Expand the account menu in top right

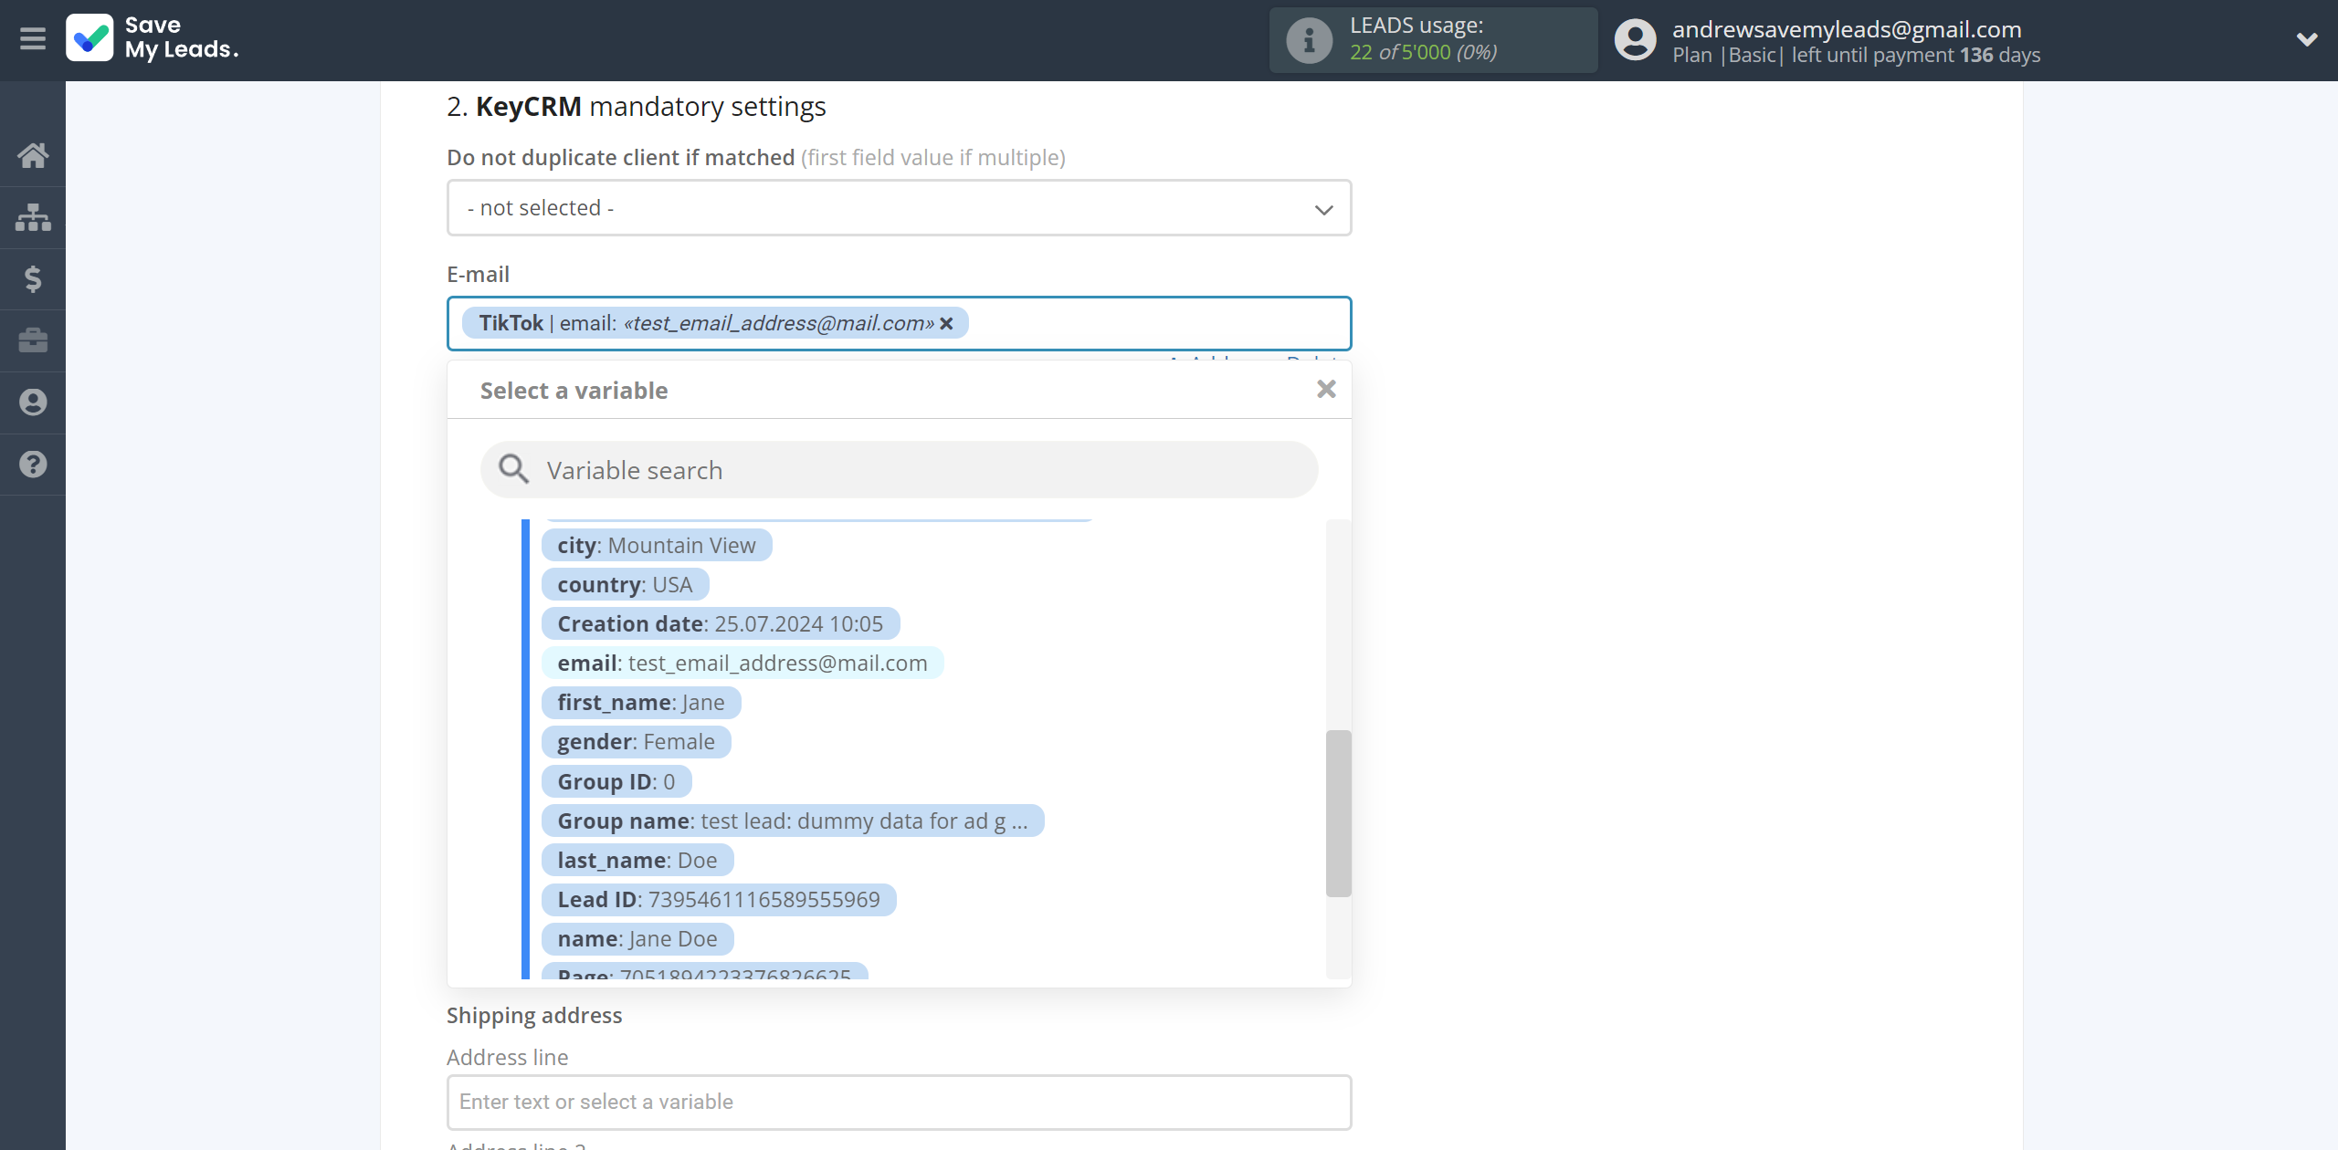tap(2302, 38)
